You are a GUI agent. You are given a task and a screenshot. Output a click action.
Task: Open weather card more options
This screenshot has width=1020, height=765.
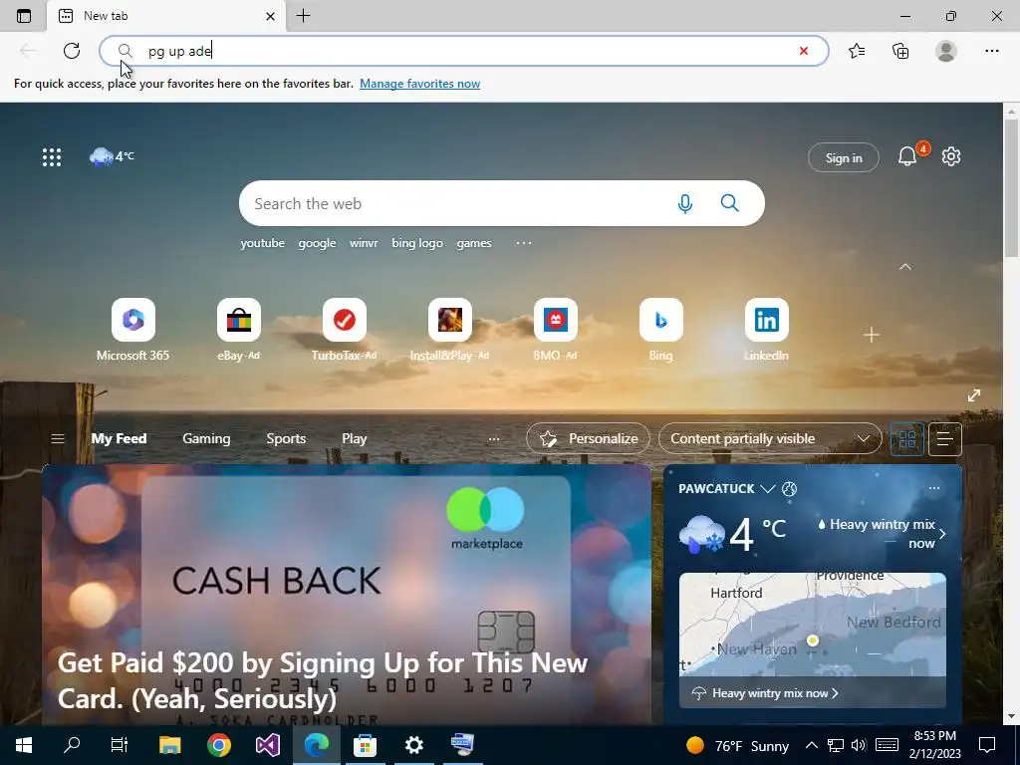934,488
